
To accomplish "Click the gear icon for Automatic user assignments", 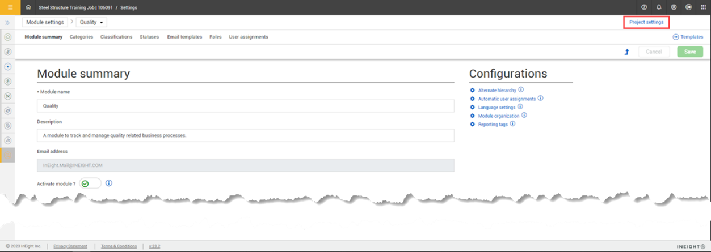I will pyautogui.click(x=473, y=99).
